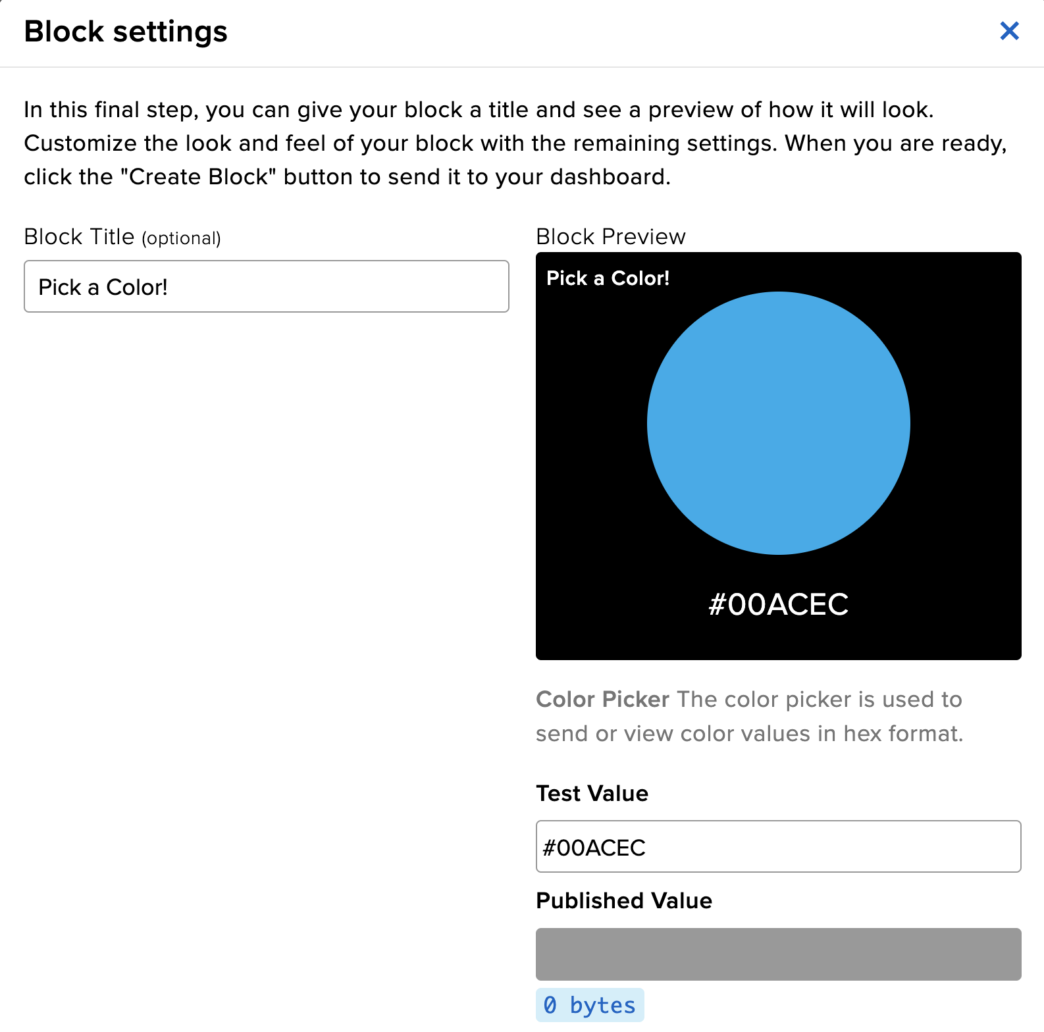Viewport: 1044px width, 1032px height.
Task: Click the "Pick a Color!" preview title
Action: (608, 278)
